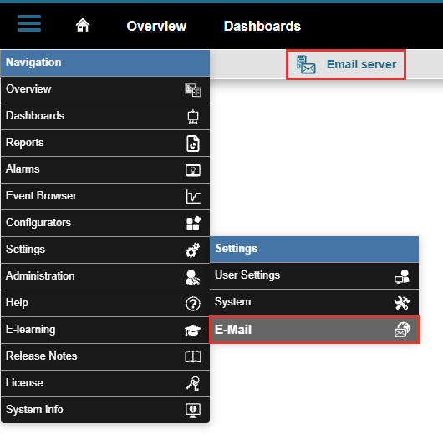Click the Dashboards easel icon
The width and height of the screenshot is (443, 434).
coord(193,117)
